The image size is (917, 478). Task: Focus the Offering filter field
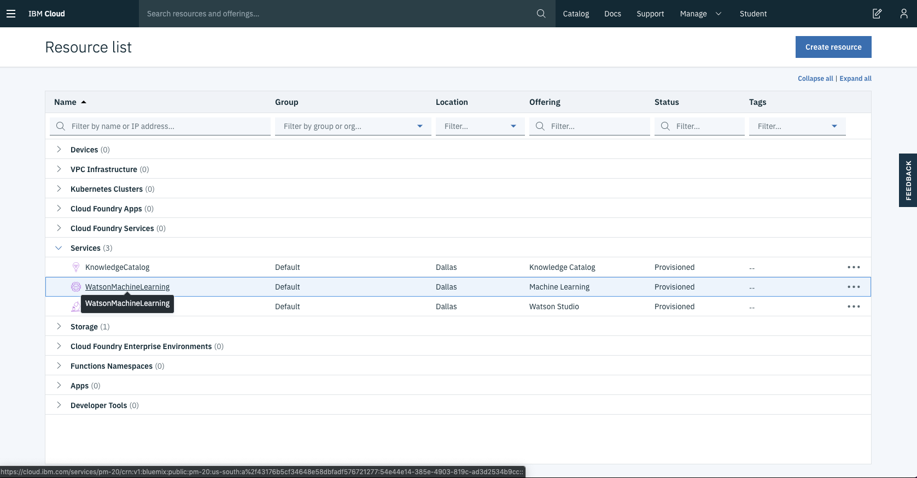tap(589, 126)
